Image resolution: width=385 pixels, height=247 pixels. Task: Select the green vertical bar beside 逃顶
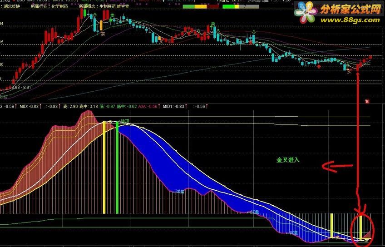click(117, 168)
